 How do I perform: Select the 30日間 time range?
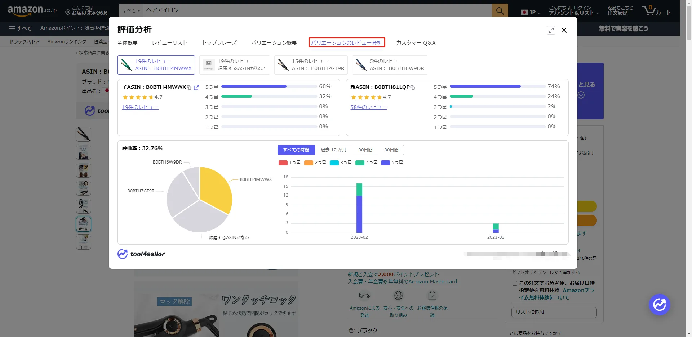click(x=391, y=150)
